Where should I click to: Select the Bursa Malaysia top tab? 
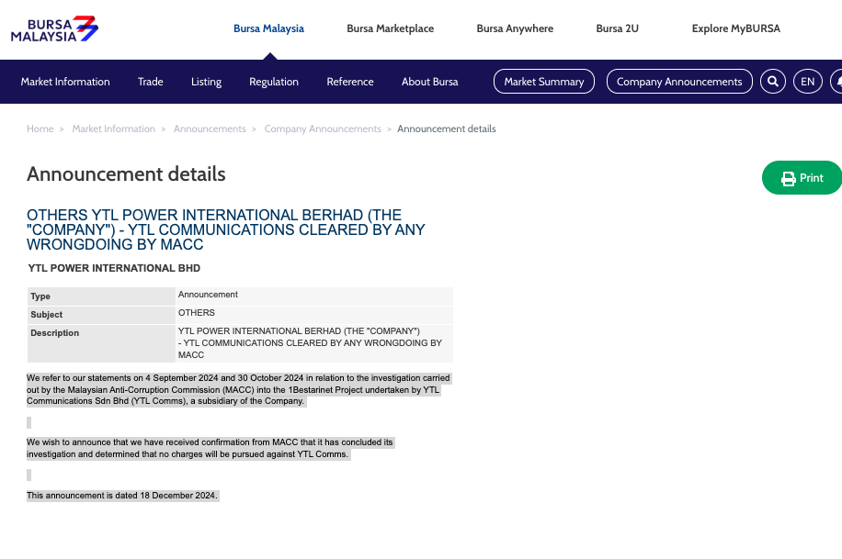coord(268,28)
